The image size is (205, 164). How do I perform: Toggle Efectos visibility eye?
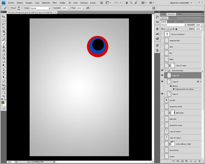click(x=171, y=86)
